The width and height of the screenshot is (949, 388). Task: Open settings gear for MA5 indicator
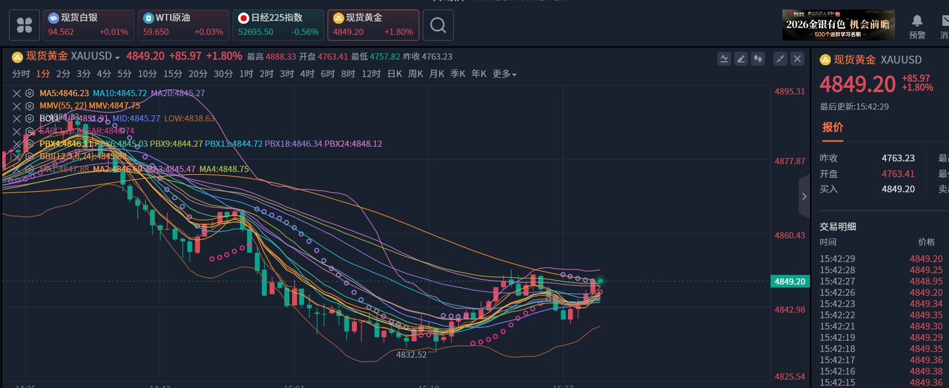(x=29, y=93)
